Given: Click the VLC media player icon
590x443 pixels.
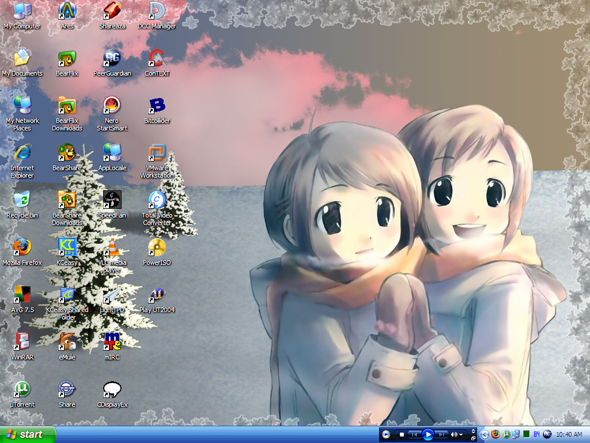Looking at the screenshot, I should coord(112,256).
